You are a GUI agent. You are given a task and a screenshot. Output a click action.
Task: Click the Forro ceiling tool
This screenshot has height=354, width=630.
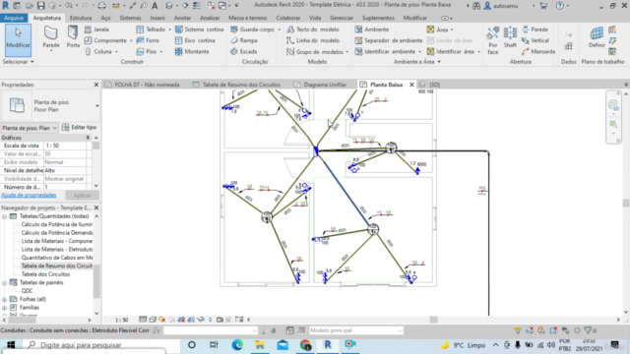(x=148, y=40)
